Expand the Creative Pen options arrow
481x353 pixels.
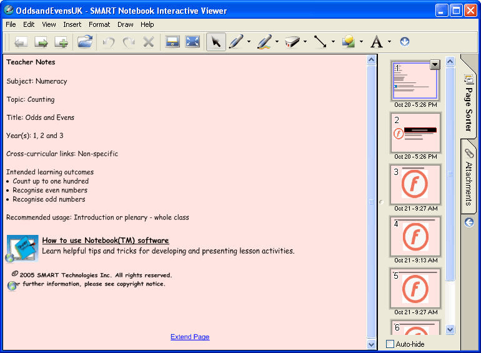pyautogui.click(x=277, y=42)
